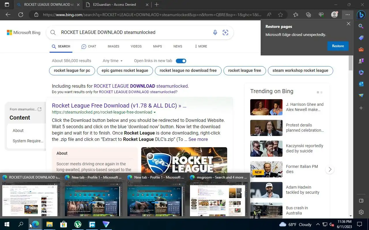Viewport: 369px width, 230px height.
Task: Click the sidebar search icon
Action: (x=361, y=26)
